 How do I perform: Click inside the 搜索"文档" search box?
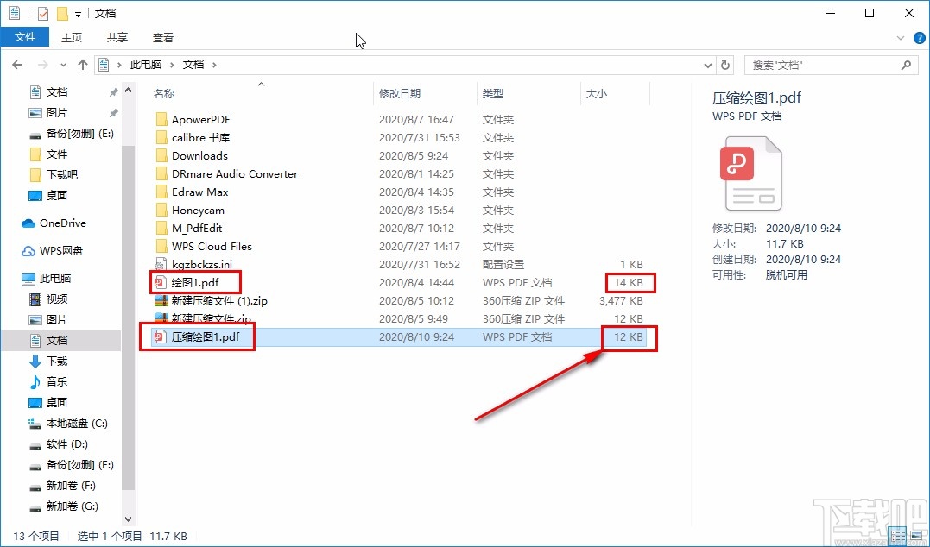(x=820, y=65)
